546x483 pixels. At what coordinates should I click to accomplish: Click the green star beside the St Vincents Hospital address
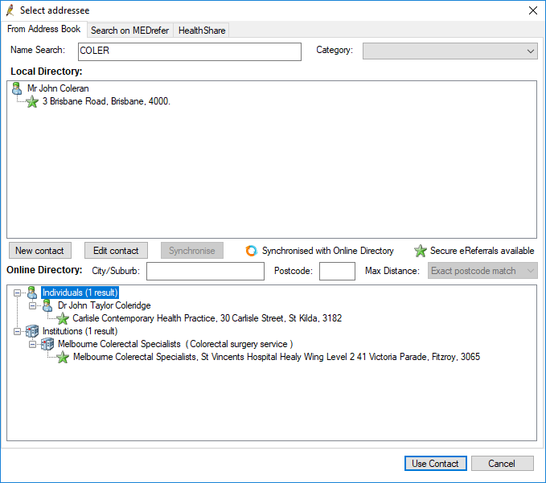pos(63,357)
